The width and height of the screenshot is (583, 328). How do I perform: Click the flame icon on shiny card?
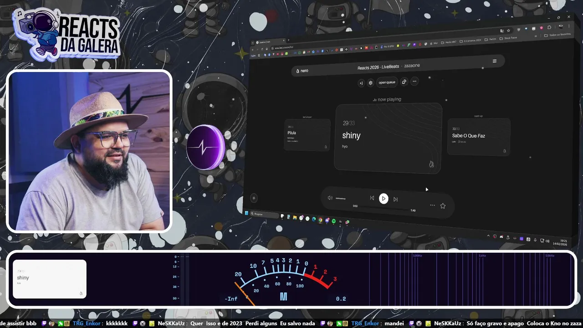(x=431, y=164)
